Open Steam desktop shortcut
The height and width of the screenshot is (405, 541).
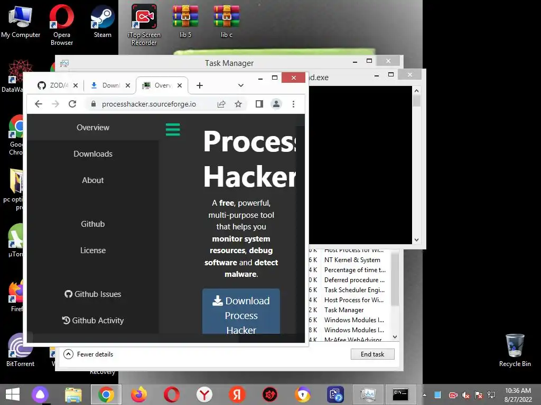[x=102, y=21]
